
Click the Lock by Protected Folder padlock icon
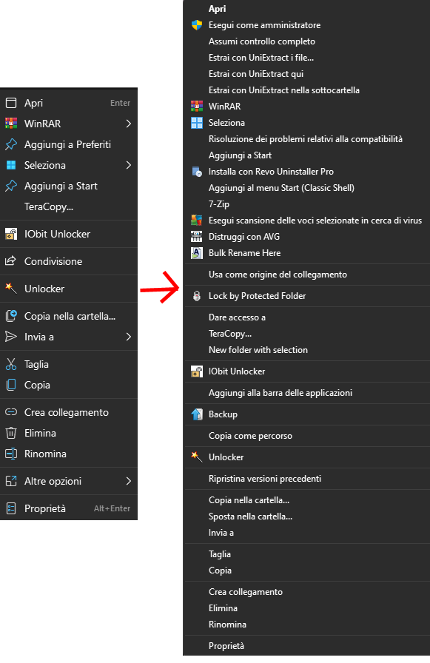197,296
